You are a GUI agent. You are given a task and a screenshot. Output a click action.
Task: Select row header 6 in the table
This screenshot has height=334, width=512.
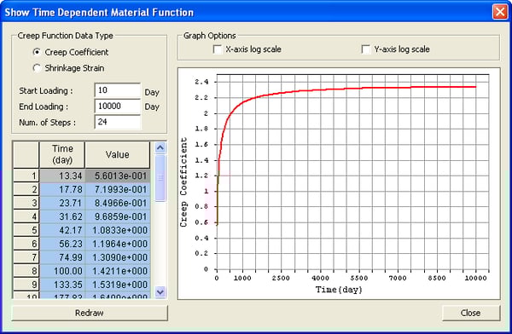(26, 244)
